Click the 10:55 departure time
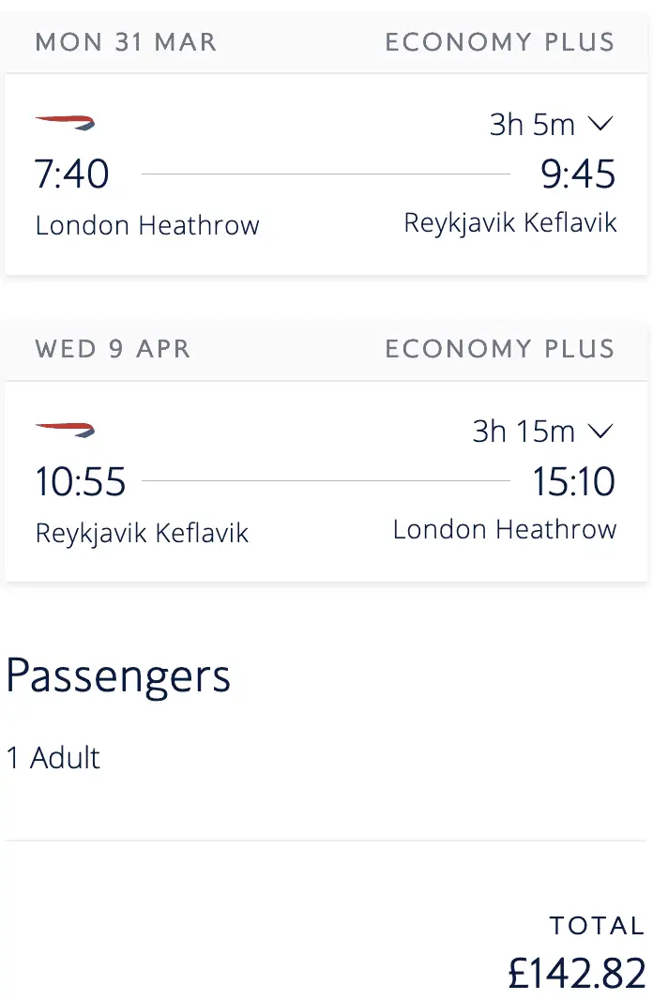 pos(81,482)
